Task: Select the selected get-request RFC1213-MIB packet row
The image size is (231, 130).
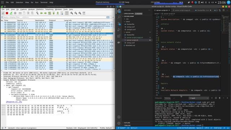Action: (x=57, y=34)
